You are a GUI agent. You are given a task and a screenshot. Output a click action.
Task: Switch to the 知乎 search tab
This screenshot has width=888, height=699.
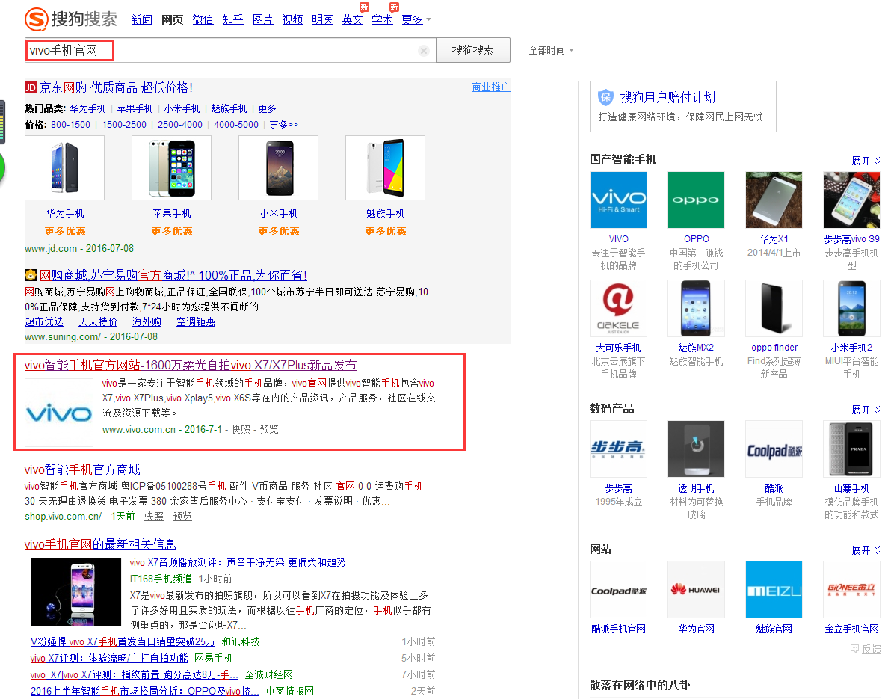point(232,20)
